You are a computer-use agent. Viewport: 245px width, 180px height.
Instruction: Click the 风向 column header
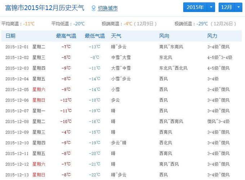pyautogui.click(x=164, y=36)
